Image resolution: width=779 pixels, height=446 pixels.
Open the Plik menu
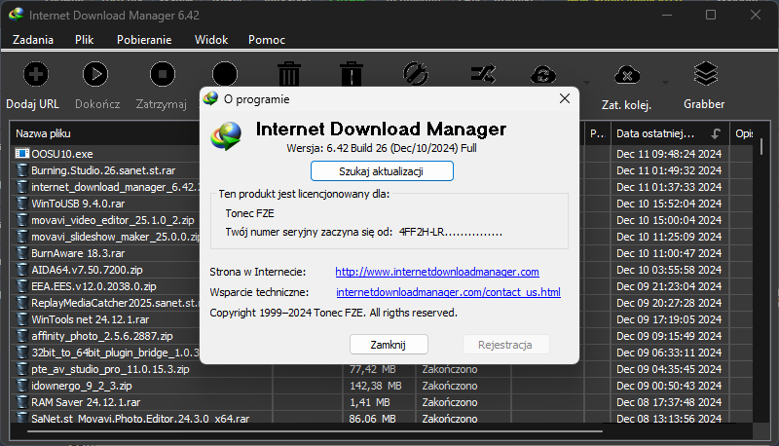click(x=84, y=40)
